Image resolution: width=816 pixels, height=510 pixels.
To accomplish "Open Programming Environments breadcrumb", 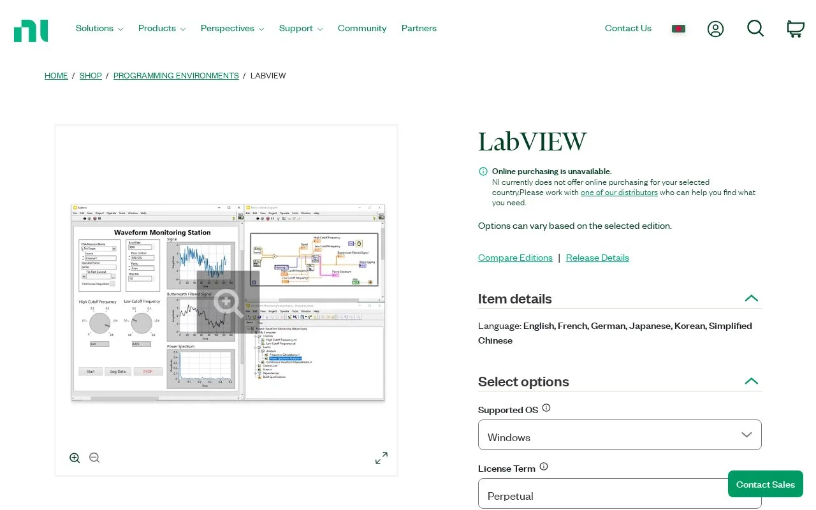I will coord(176,76).
